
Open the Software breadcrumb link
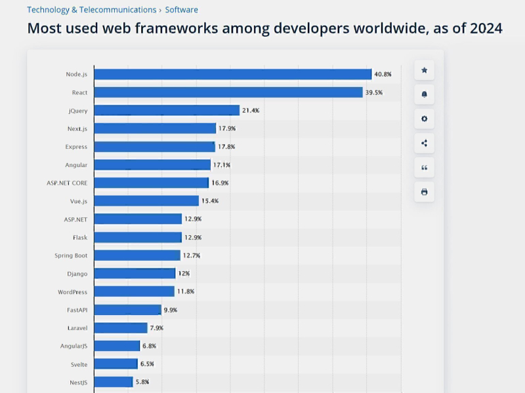pyautogui.click(x=182, y=10)
